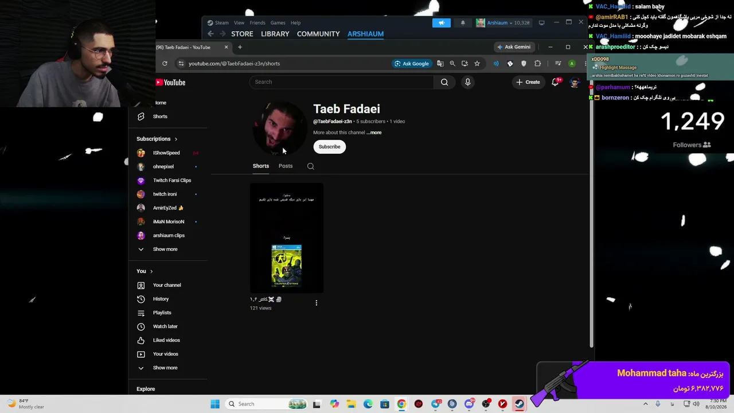Image resolution: width=734 pixels, height=413 pixels.
Task: Click the install app icon in address bar
Action: pos(464,64)
